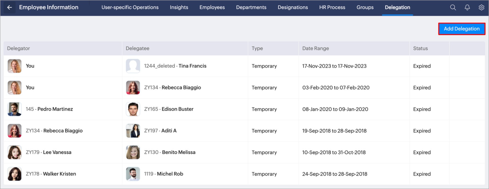Viewport: 489px width, 189px height.
Task: Click Michel Rob's profile photo
Action: pyautogui.click(x=133, y=174)
